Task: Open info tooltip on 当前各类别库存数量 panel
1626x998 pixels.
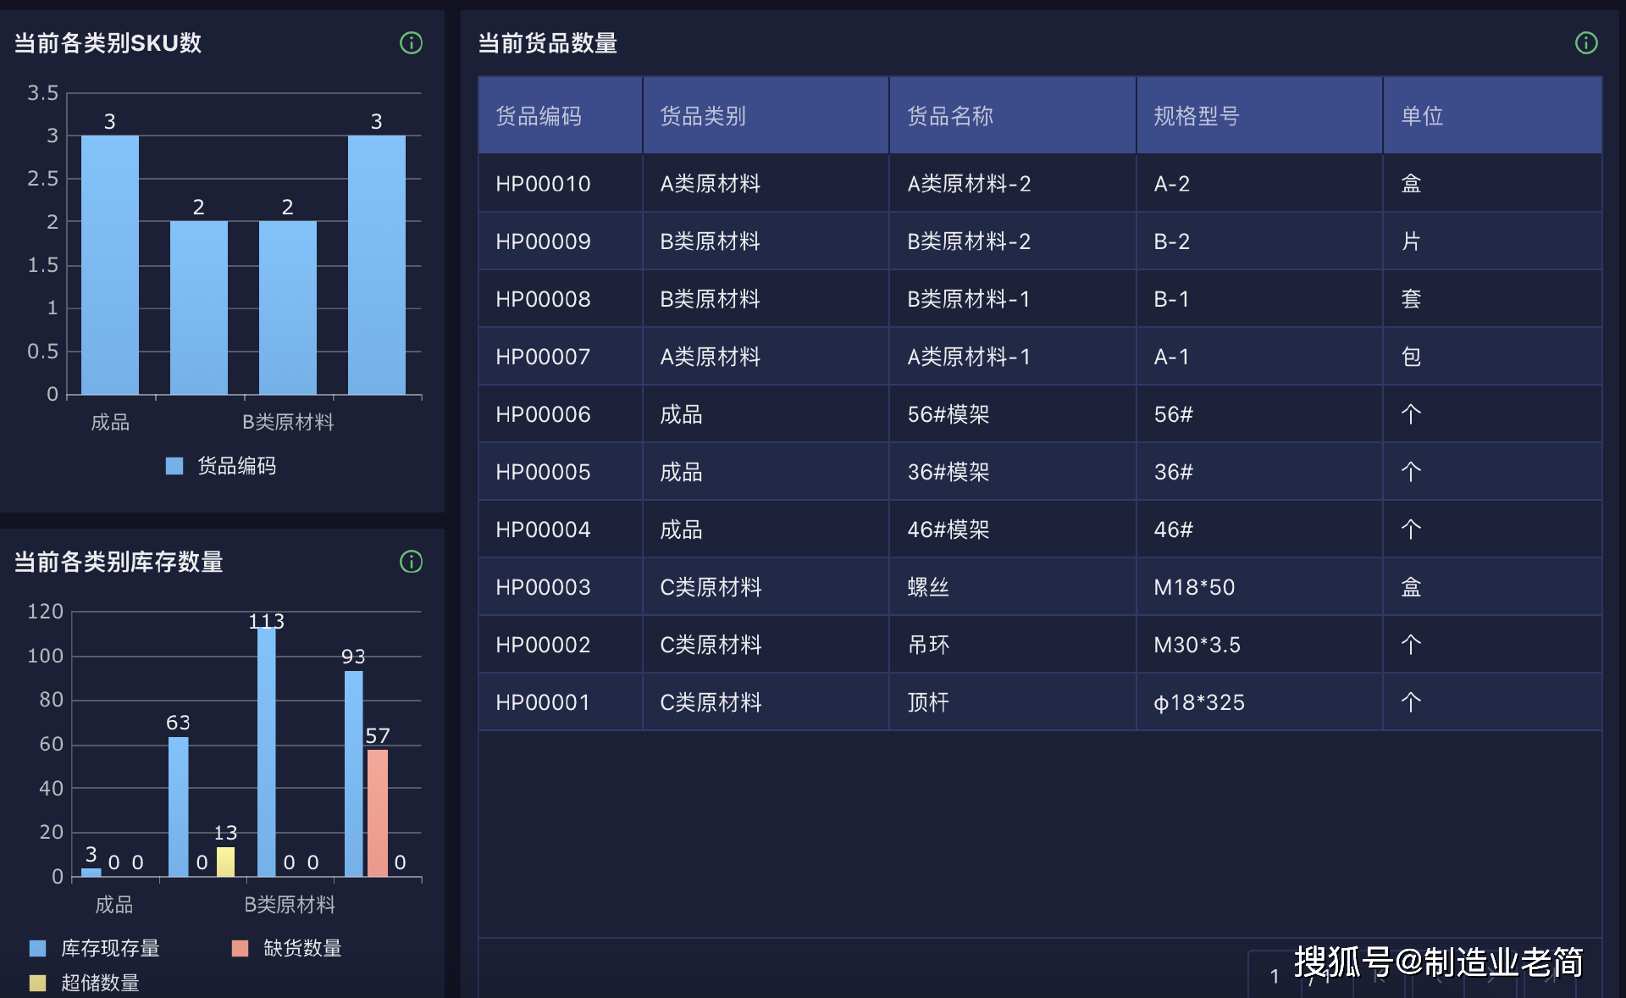Action: click(x=412, y=562)
